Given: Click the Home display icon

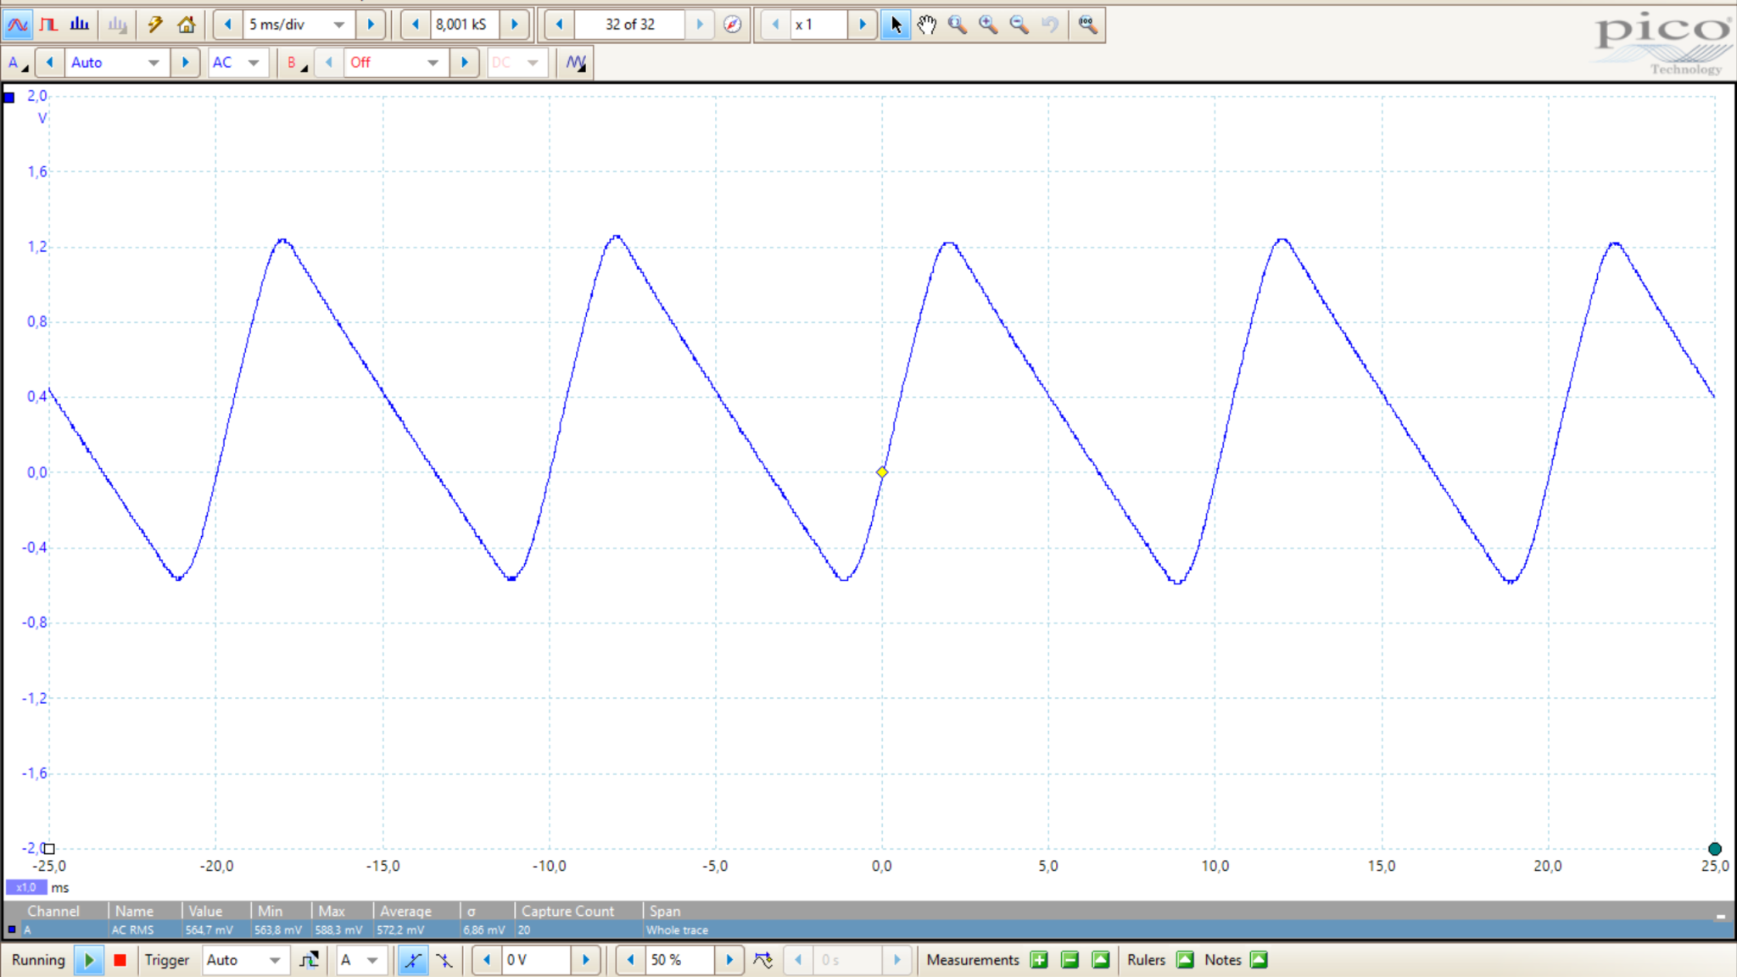Looking at the screenshot, I should [186, 25].
